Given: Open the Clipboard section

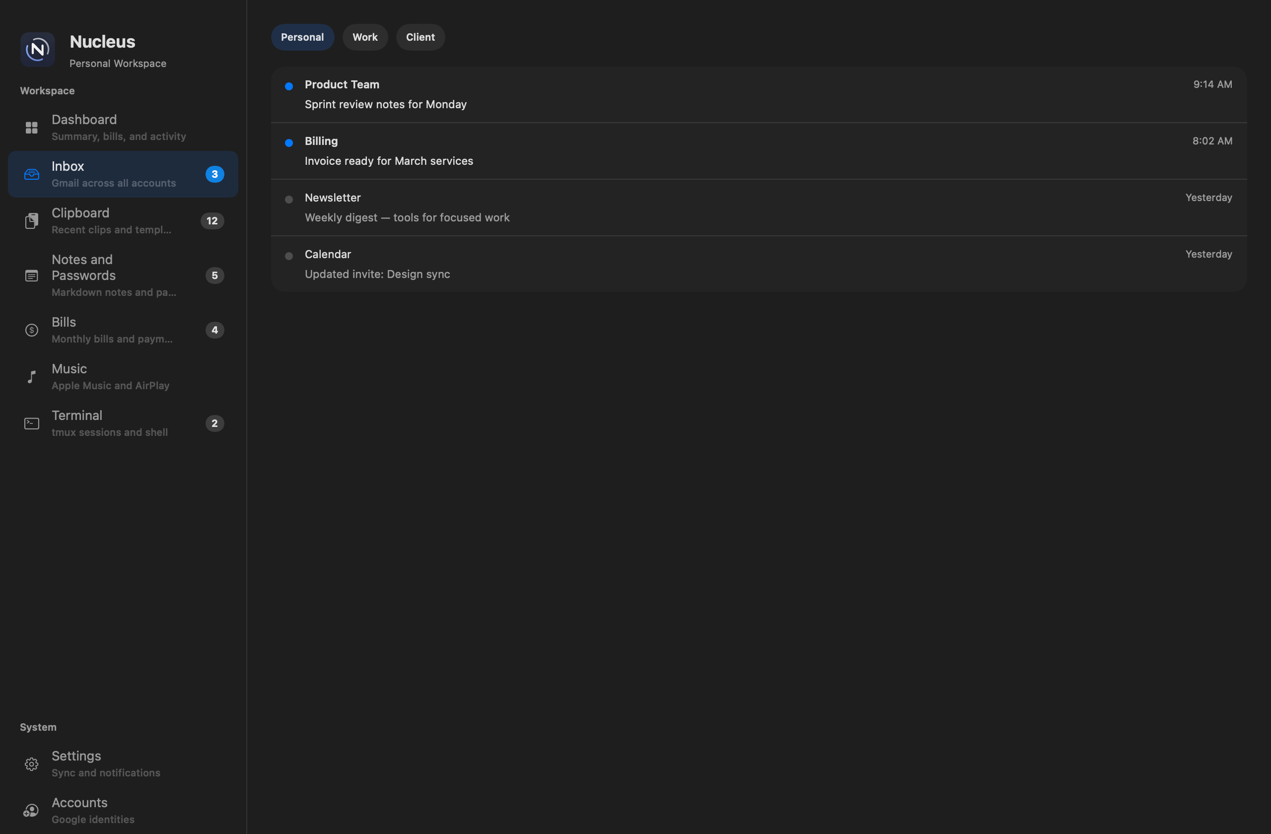Looking at the screenshot, I should 123,220.
